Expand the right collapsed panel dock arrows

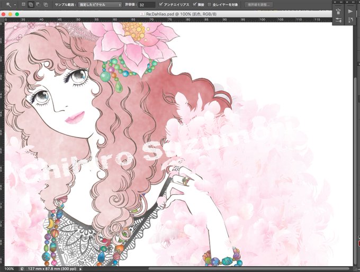click(354, 2)
